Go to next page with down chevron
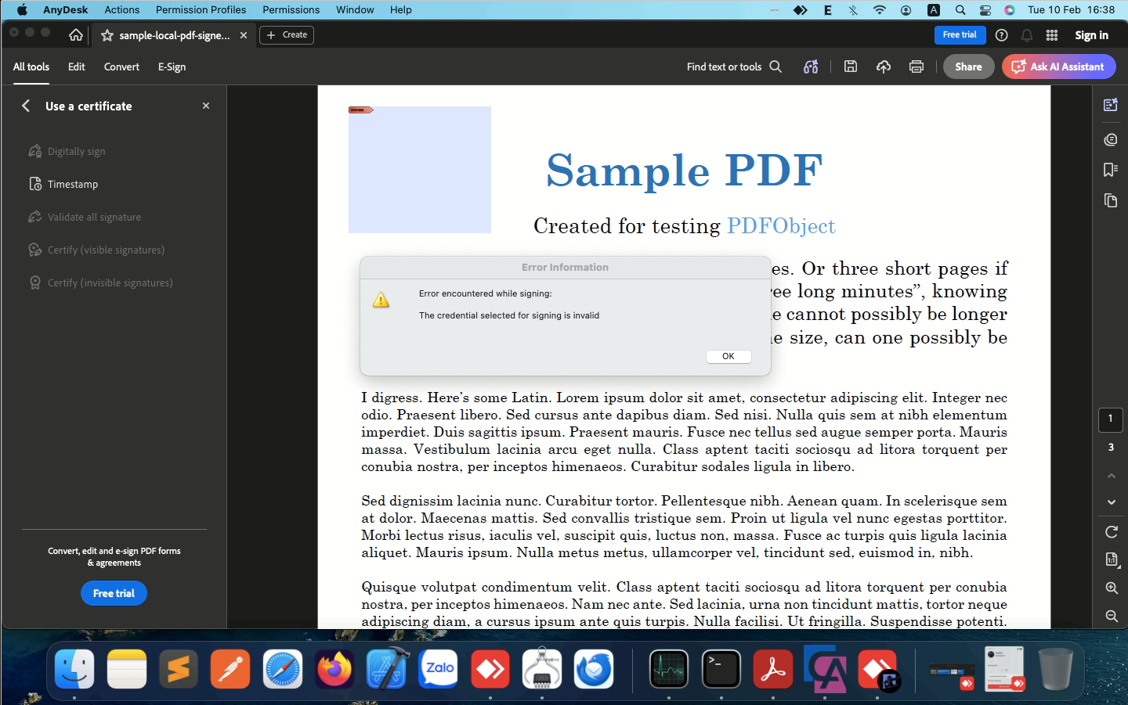Image resolution: width=1128 pixels, height=705 pixels. click(x=1111, y=502)
